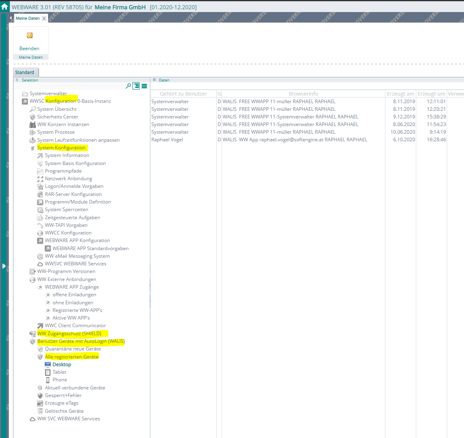
Task: Close the Meine Daten tab
Action: tap(44, 18)
